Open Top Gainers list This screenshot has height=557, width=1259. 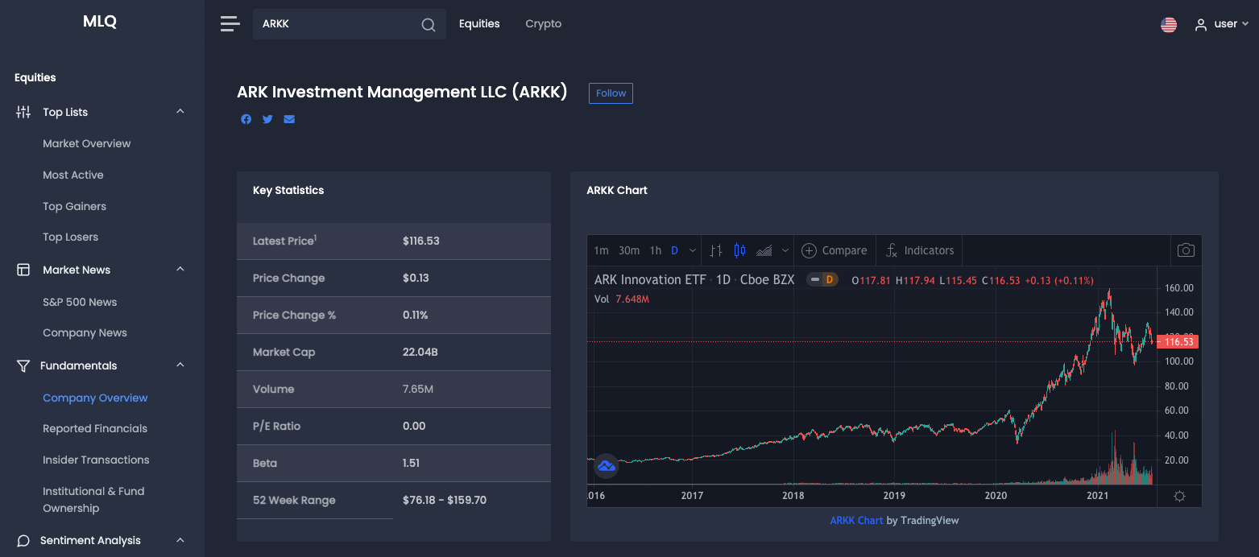click(x=75, y=206)
